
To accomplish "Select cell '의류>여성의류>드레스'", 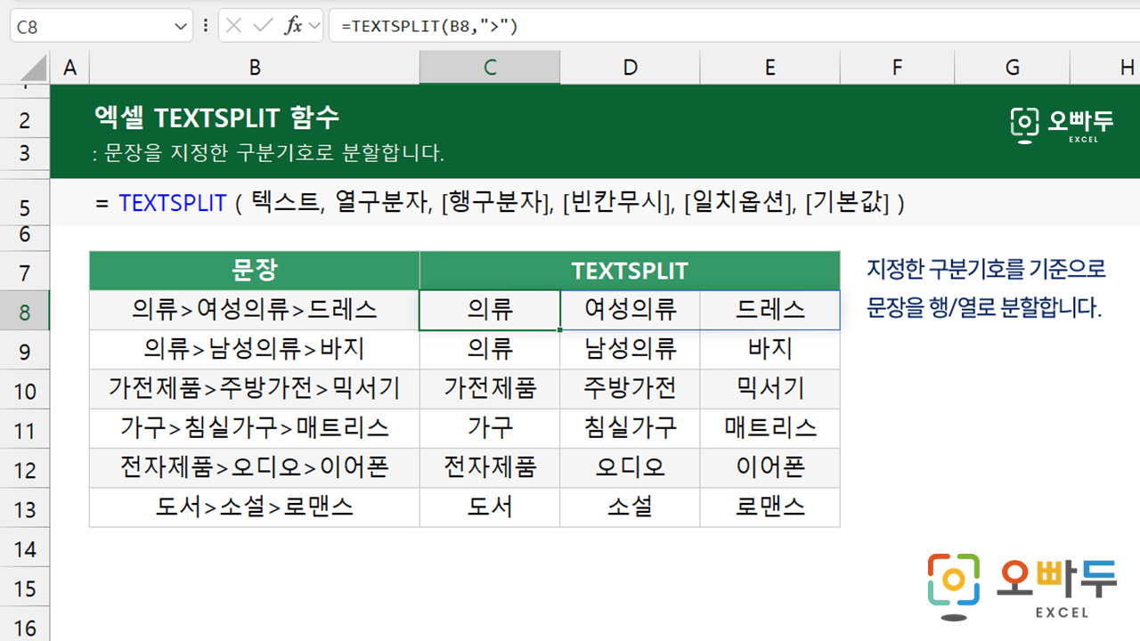I will pyautogui.click(x=255, y=310).
